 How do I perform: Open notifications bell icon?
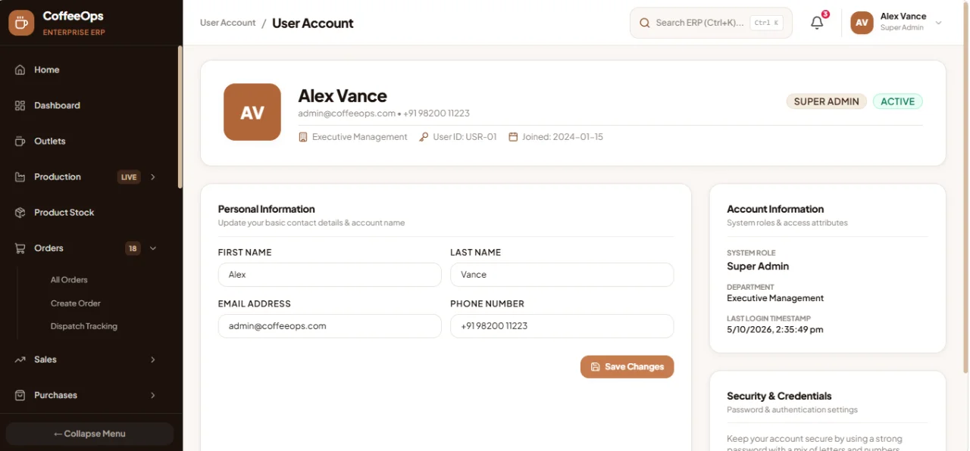817,23
